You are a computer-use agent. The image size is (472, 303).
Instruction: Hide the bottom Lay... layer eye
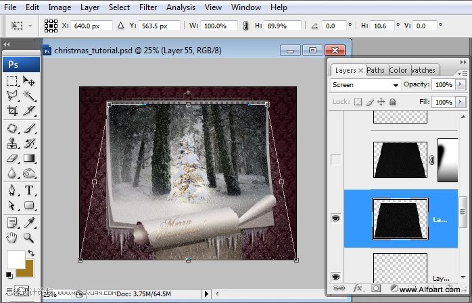(335, 276)
